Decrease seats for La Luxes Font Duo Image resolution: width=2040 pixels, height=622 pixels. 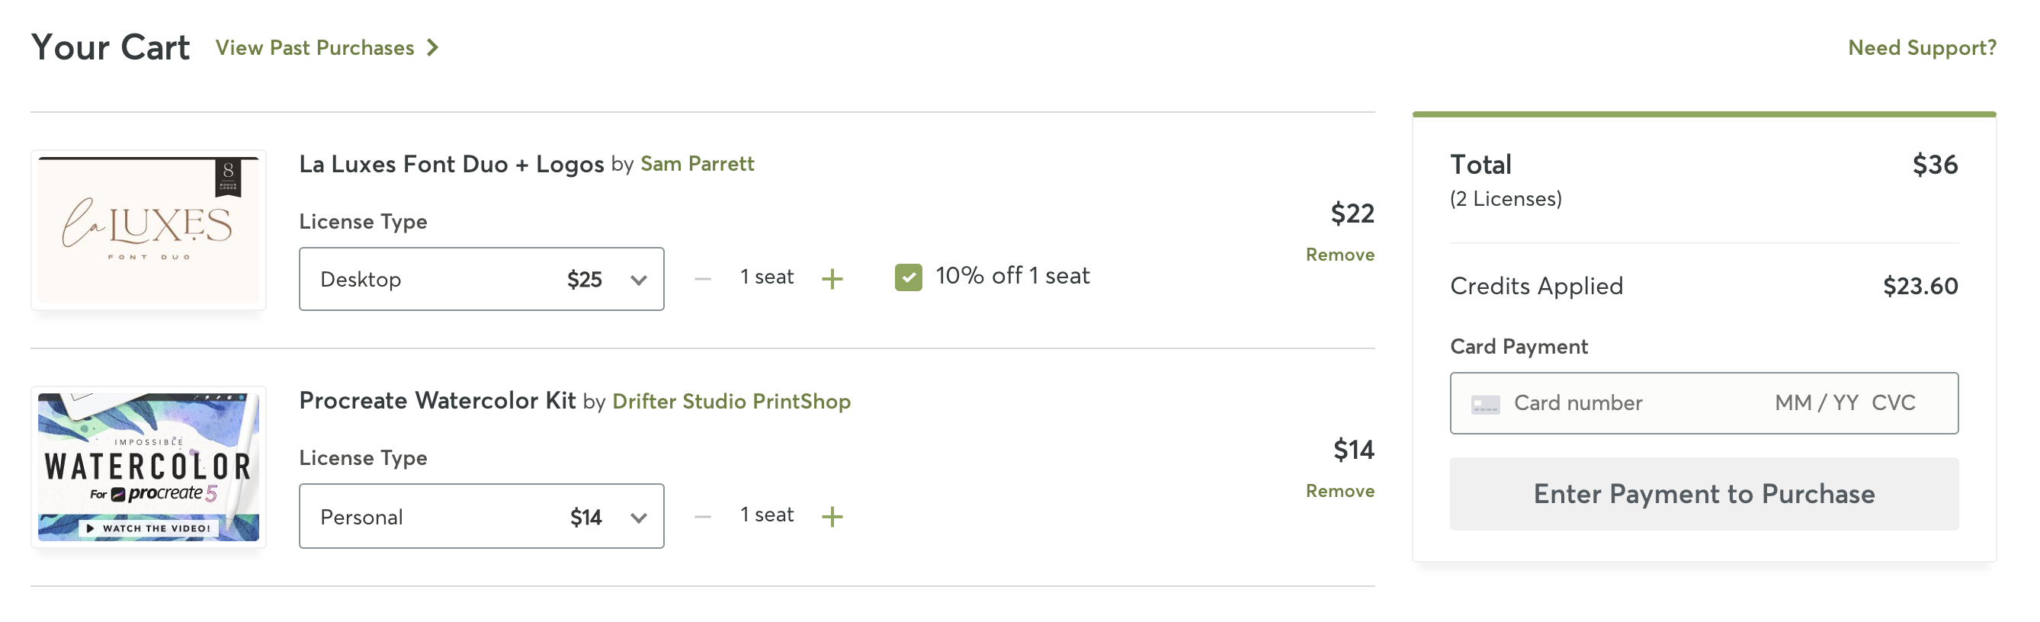[702, 278]
